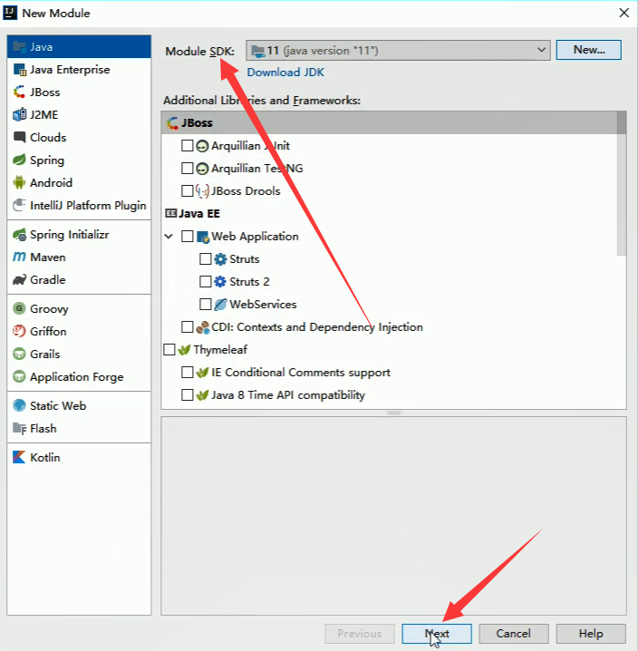Enable Arquillian JUnit checkbox
The width and height of the screenshot is (638, 651).
pos(188,146)
